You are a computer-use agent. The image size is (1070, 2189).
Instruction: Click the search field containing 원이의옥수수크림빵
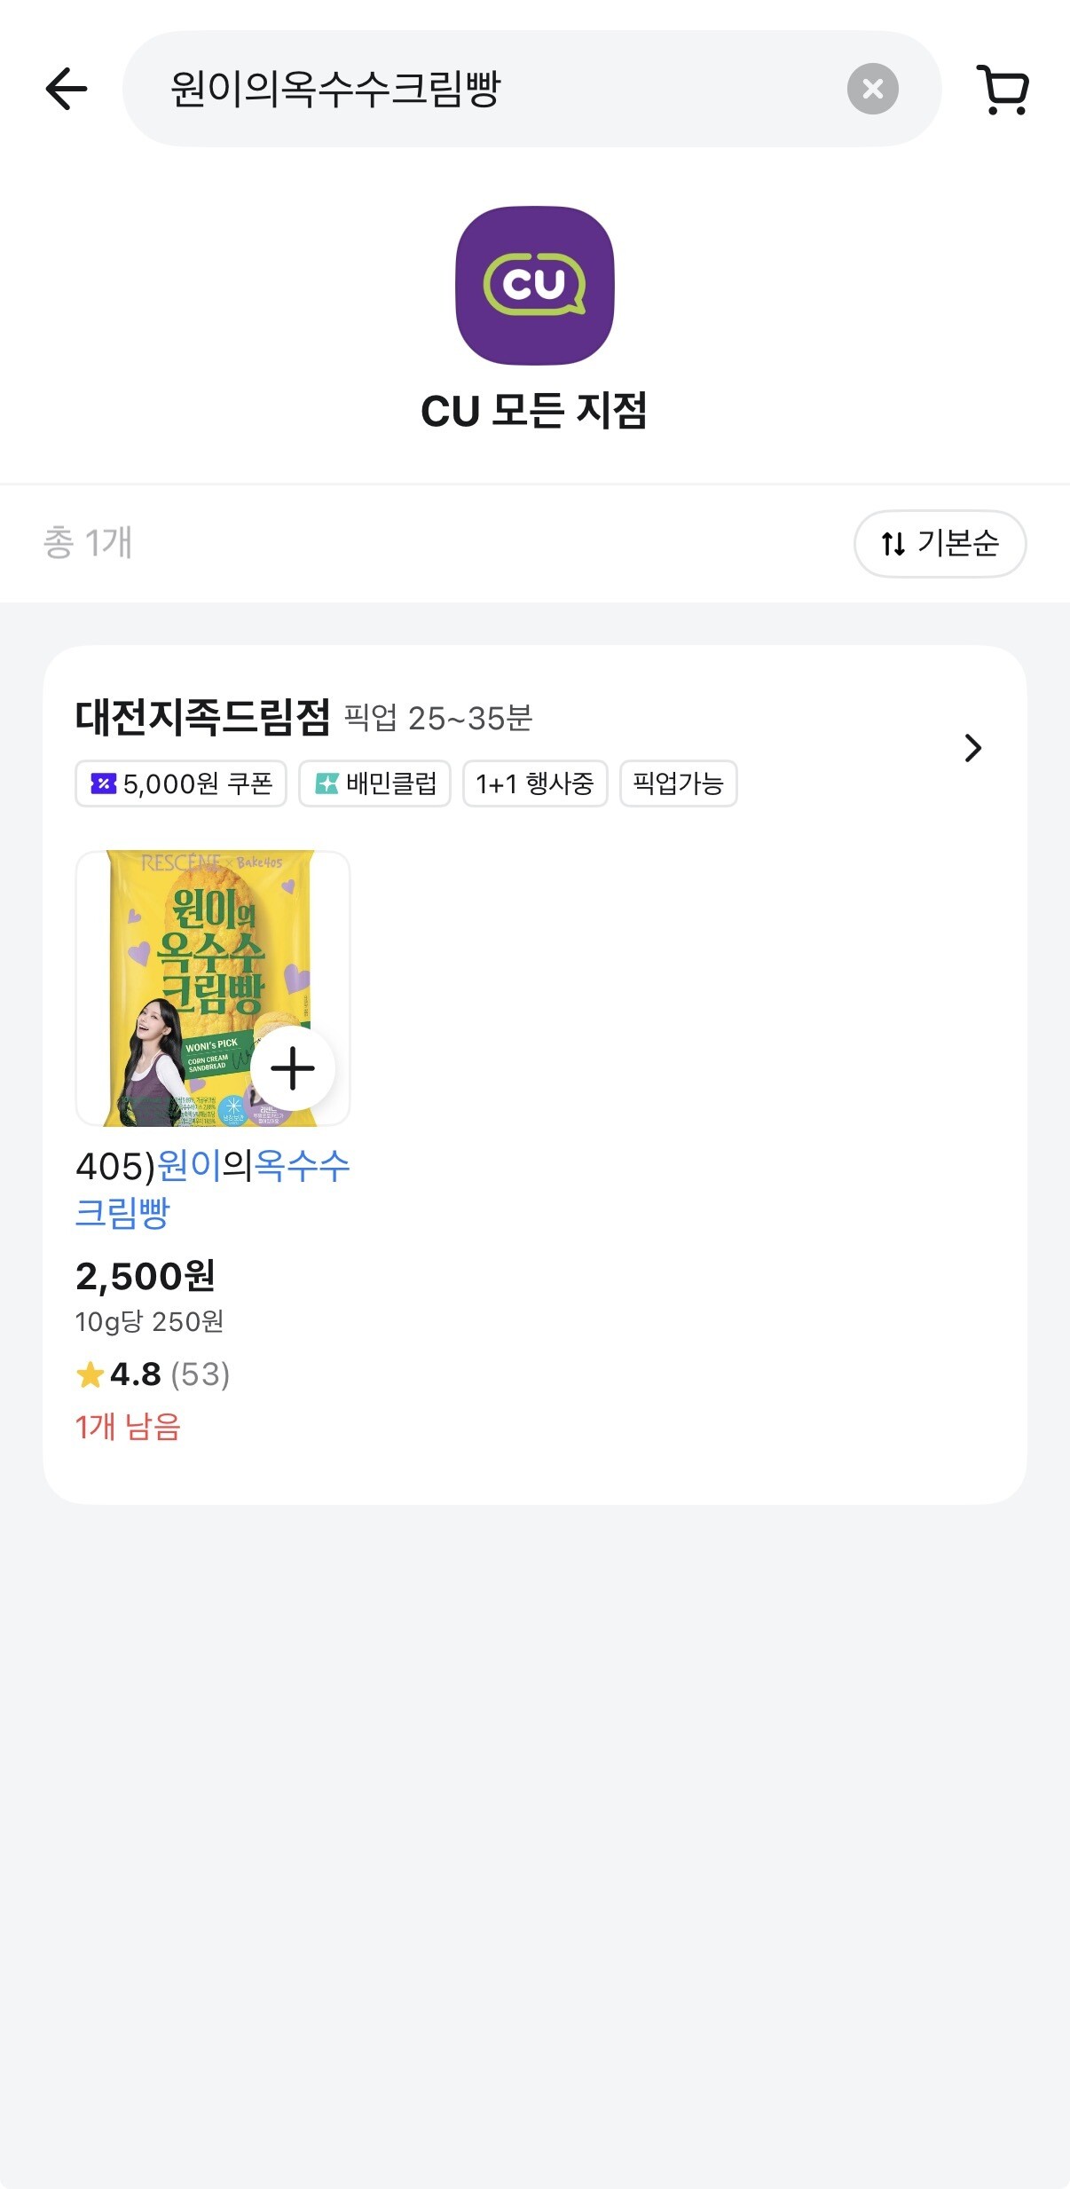(531, 89)
